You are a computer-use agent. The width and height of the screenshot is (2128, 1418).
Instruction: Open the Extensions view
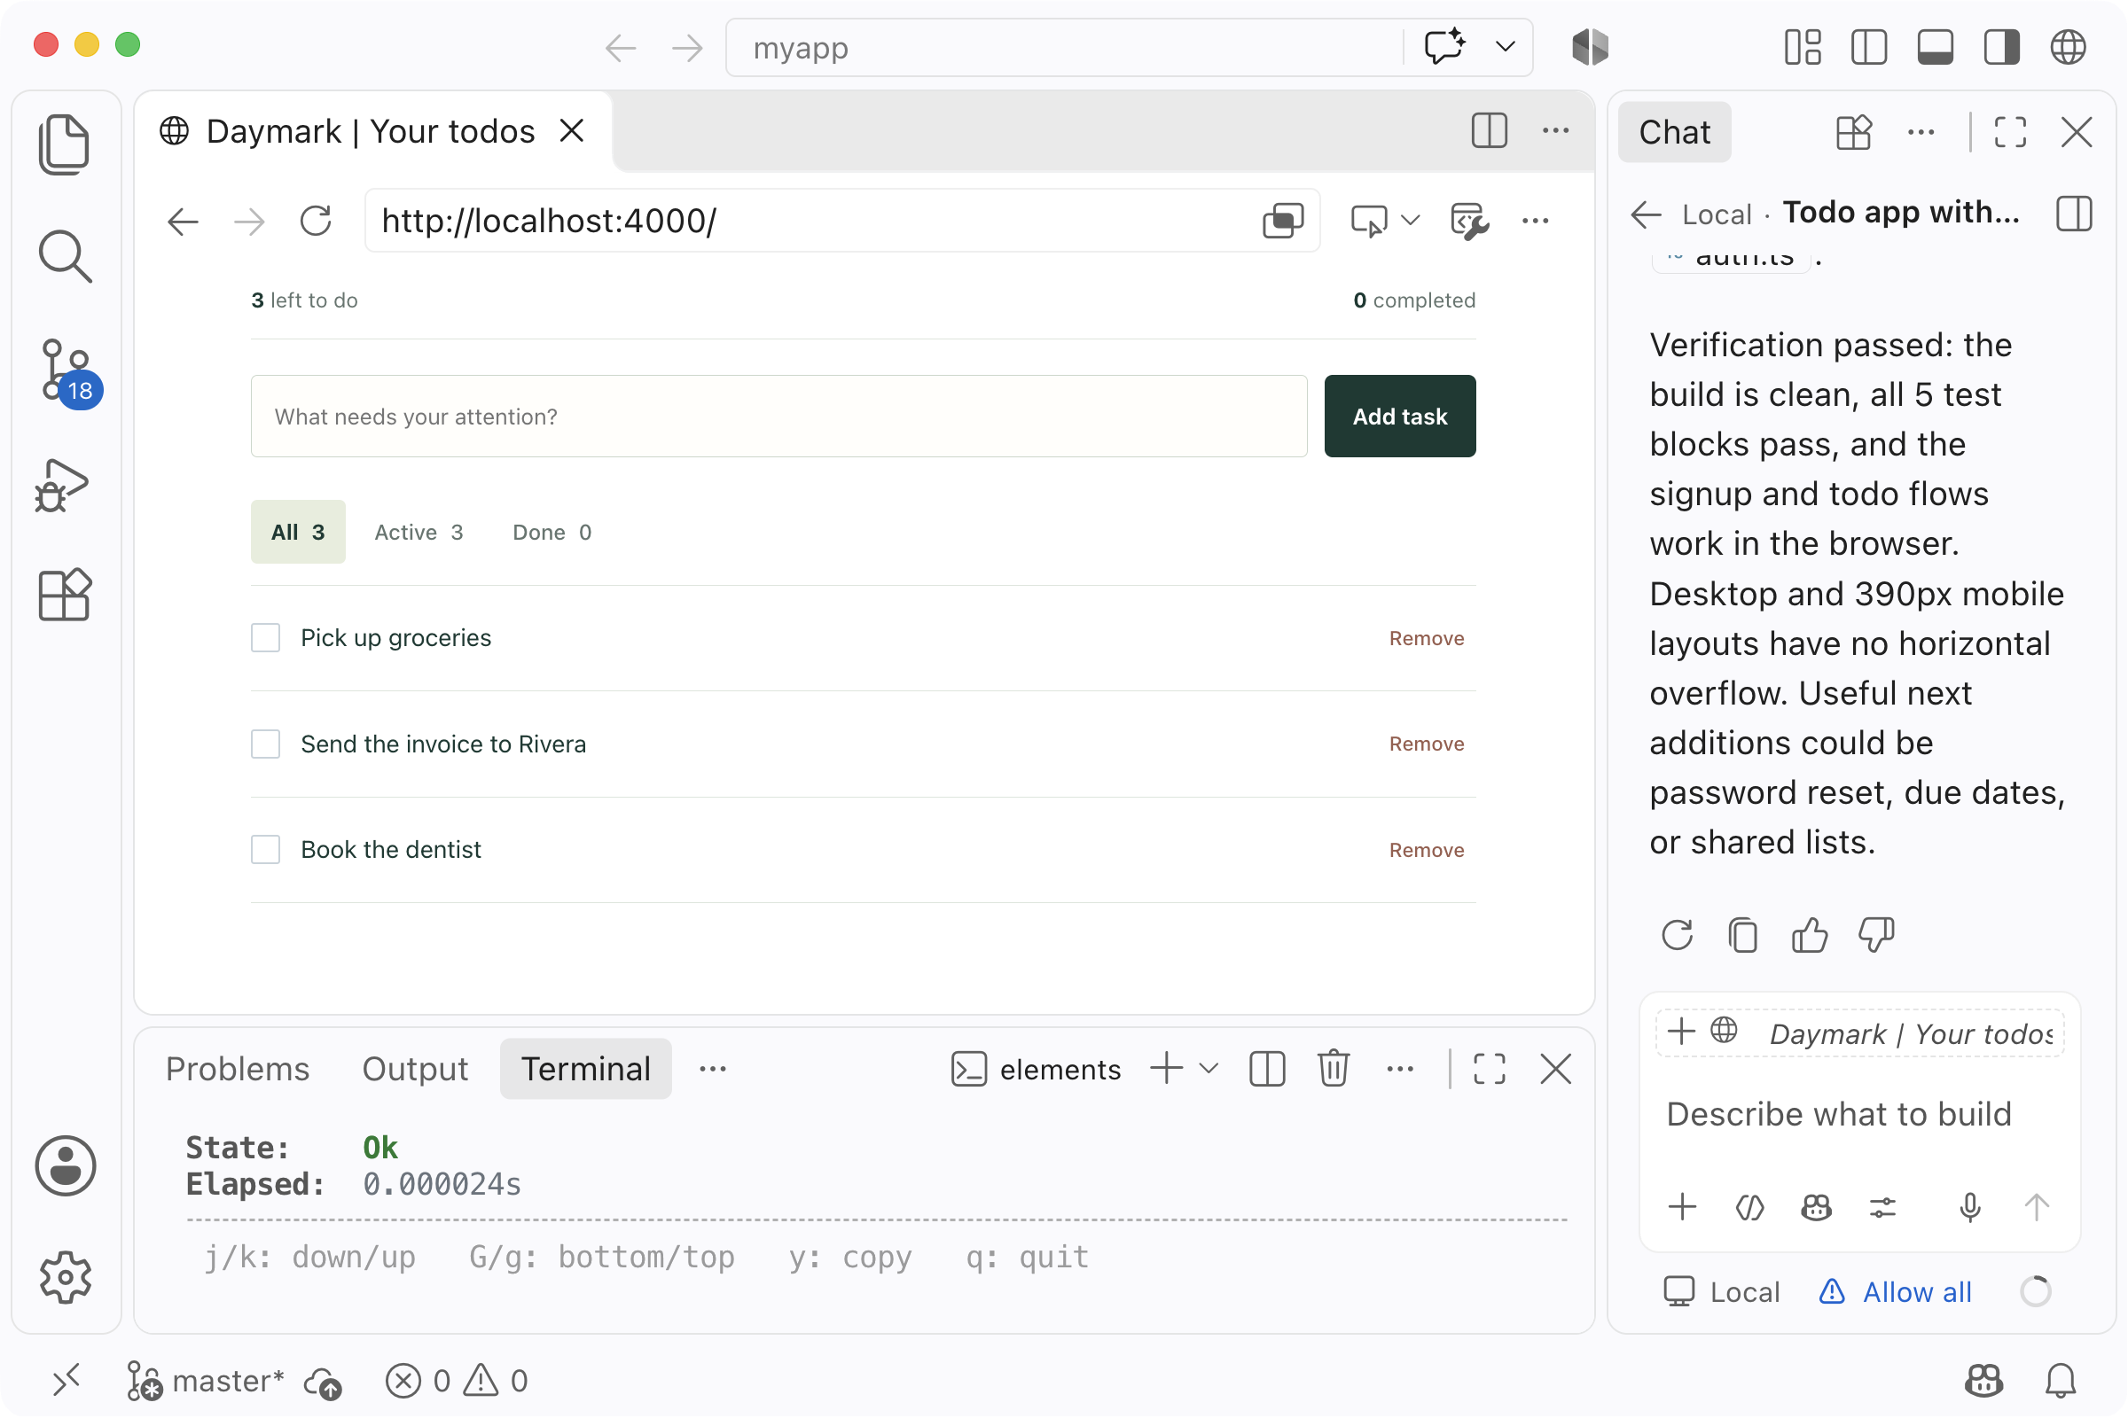[64, 595]
